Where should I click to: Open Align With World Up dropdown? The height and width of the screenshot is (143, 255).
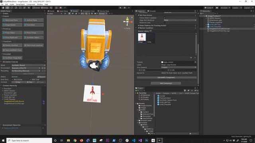tap(180, 20)
